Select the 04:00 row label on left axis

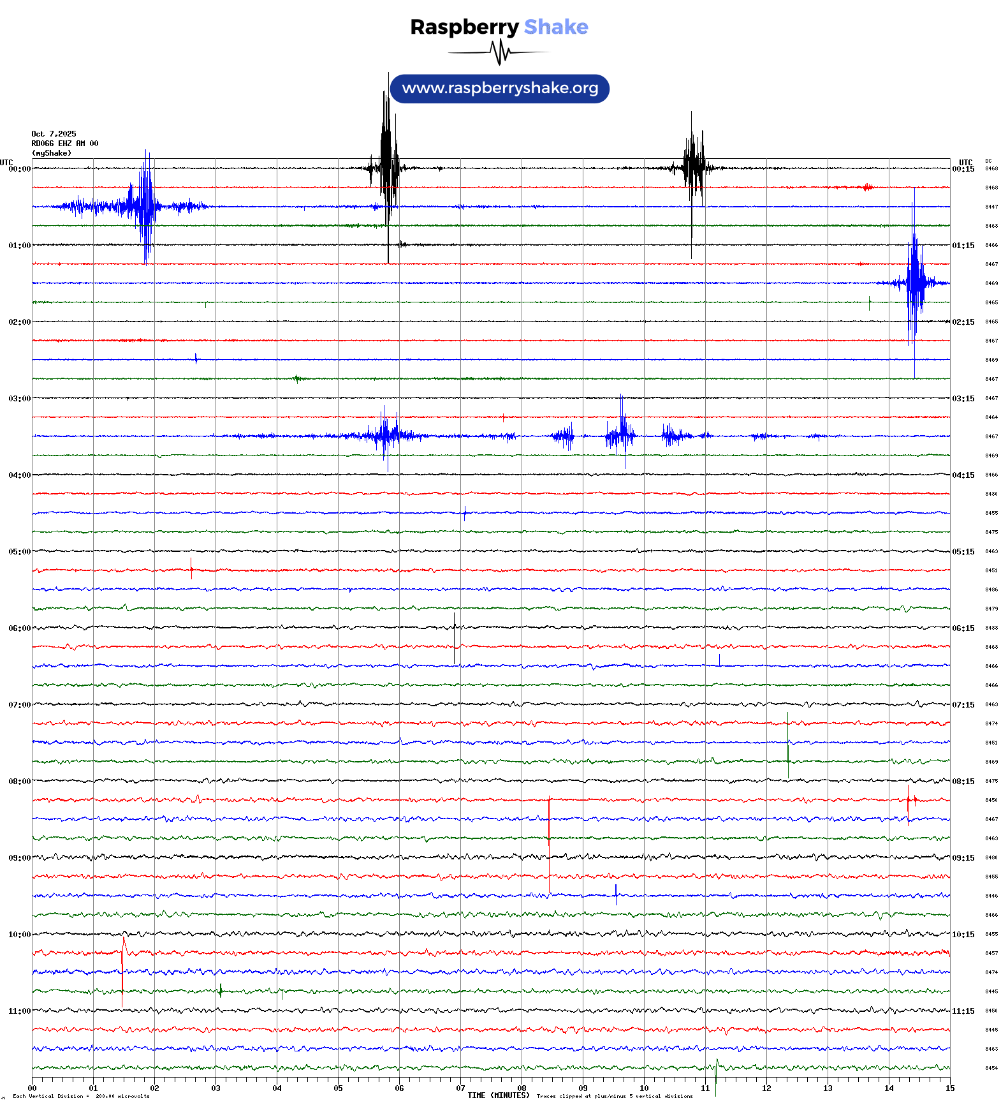click(19, 475)
